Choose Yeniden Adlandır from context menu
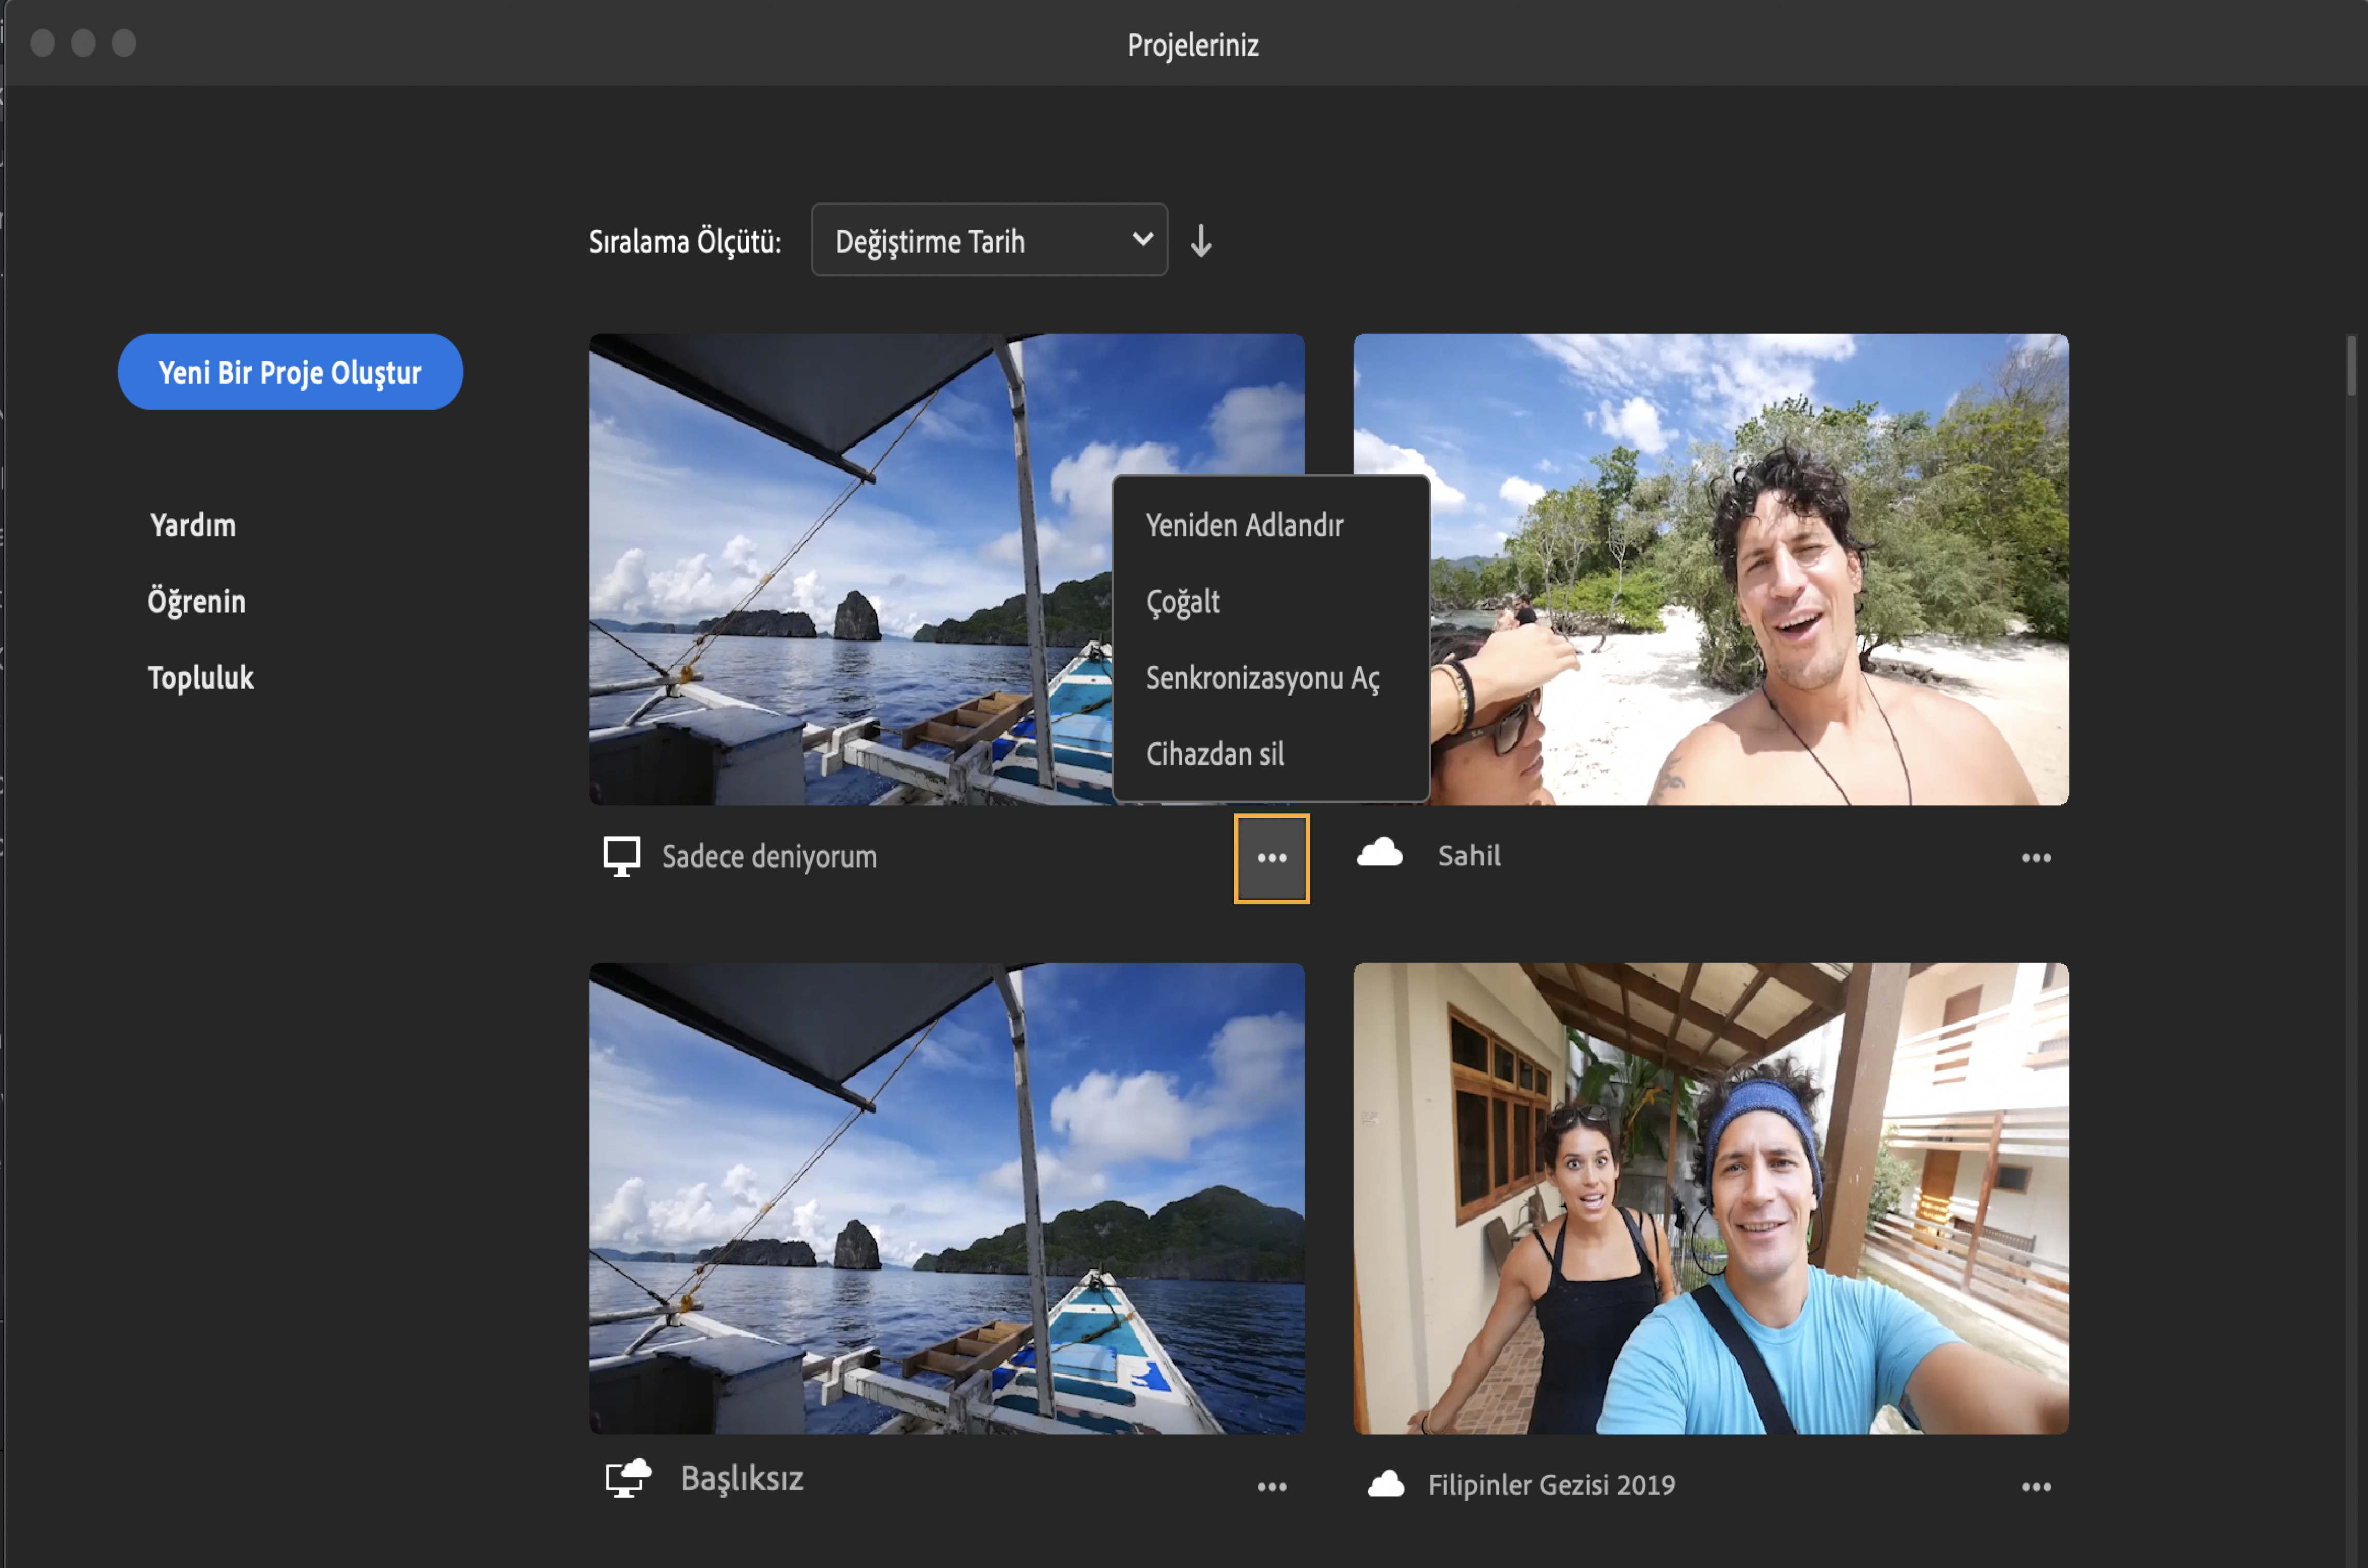 pyautogui.click(x=1244, y=526)
